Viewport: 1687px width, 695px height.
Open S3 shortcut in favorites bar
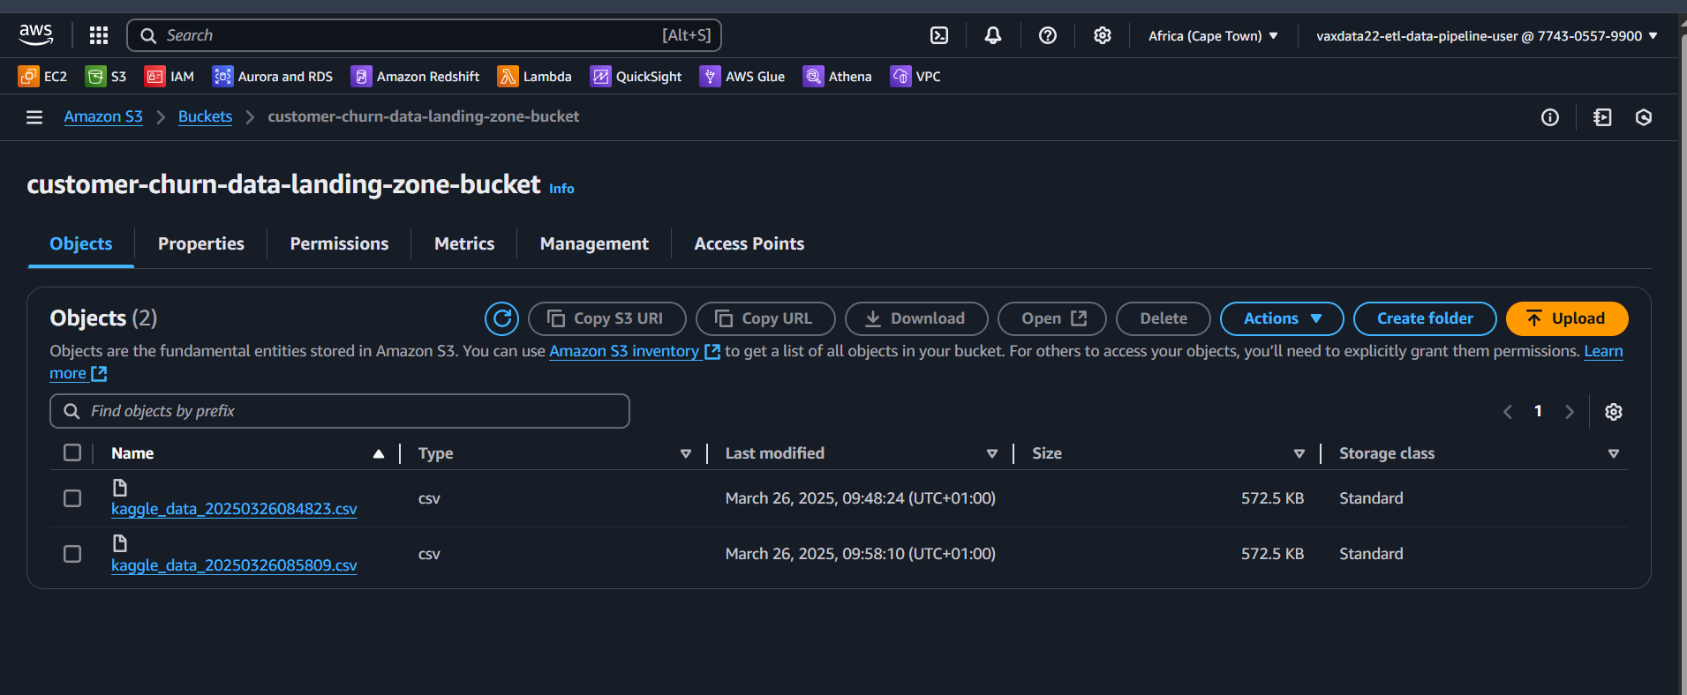point(106,77)
